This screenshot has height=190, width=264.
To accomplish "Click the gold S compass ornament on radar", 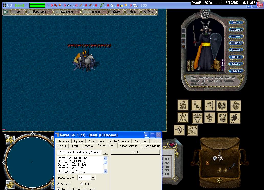I will pos(10,184).
